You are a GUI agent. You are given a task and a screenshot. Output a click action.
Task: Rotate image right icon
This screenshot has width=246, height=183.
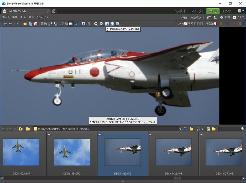pyautogui.click(x=55, y=24)
